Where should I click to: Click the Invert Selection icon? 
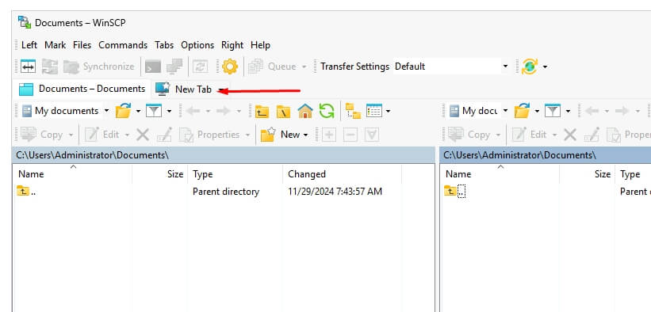tap(372, 135)
